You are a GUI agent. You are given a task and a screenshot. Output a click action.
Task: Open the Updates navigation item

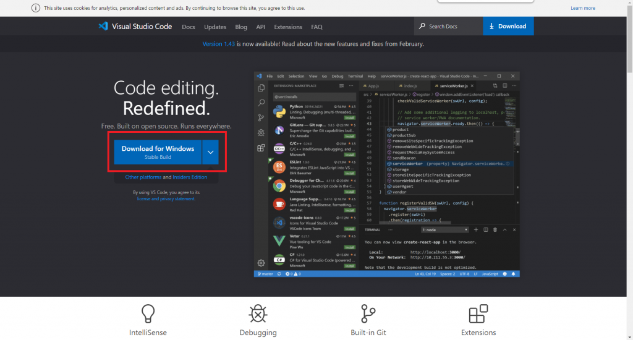pyautogui.click(x=215, y=27)
